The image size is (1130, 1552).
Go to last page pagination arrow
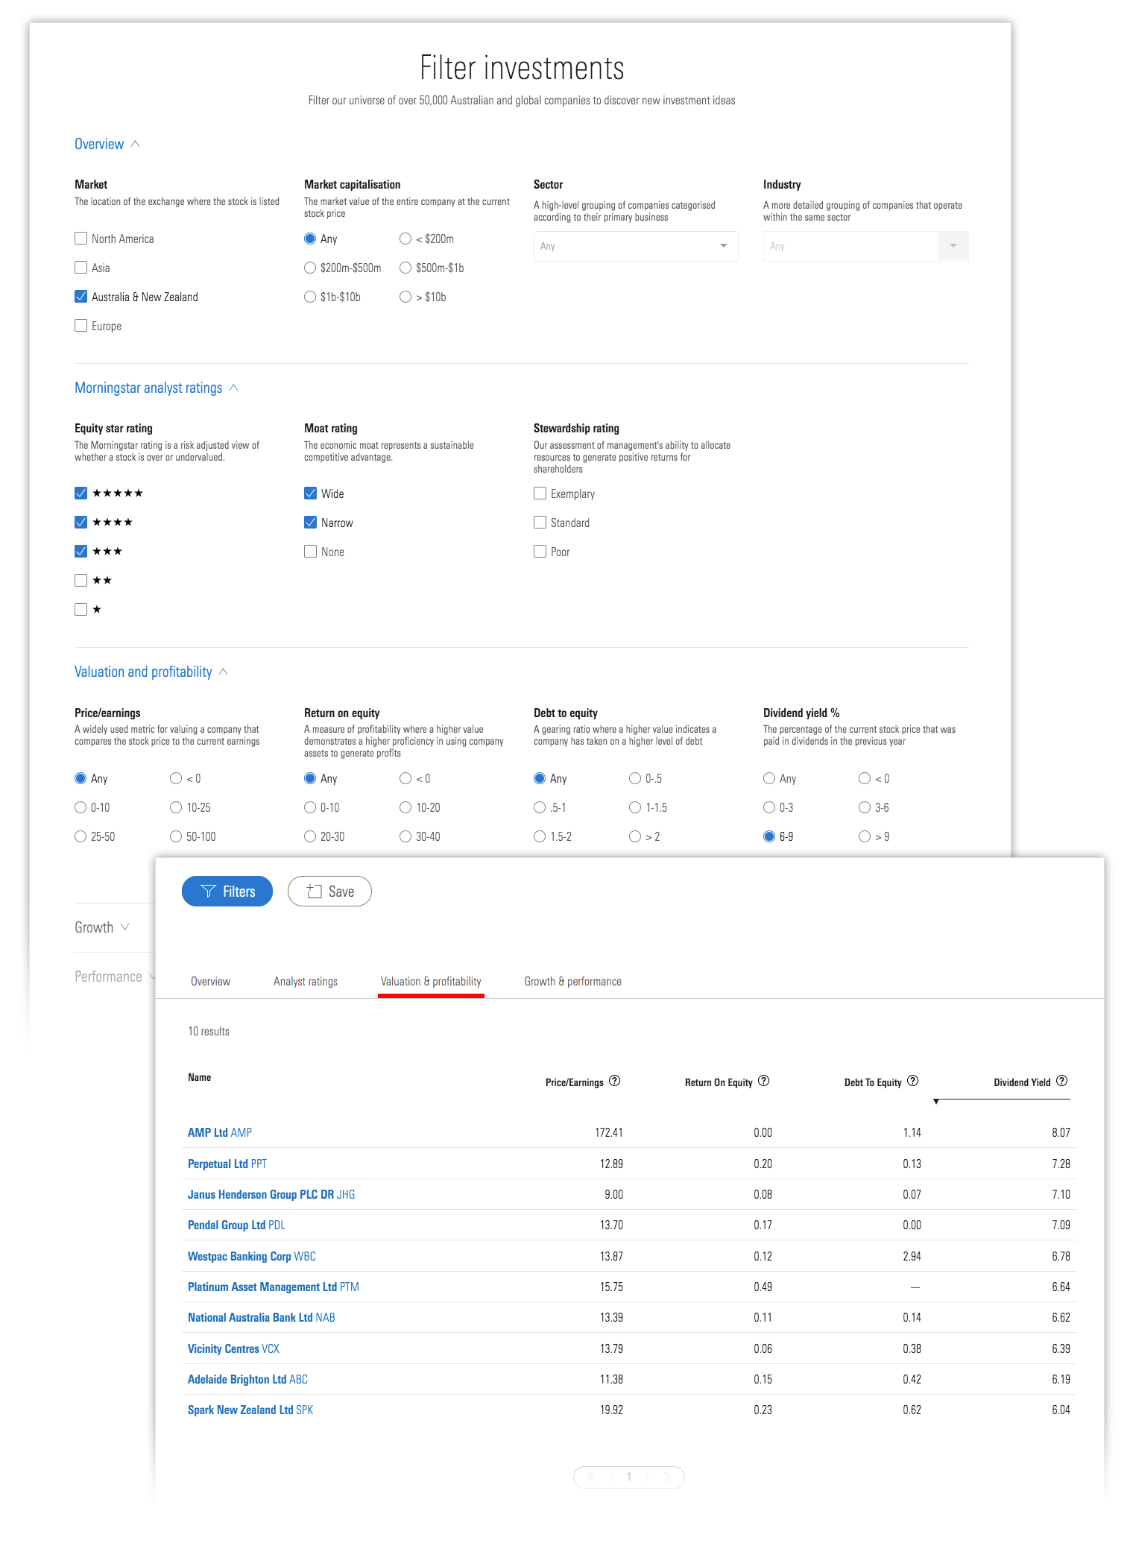667,1477
